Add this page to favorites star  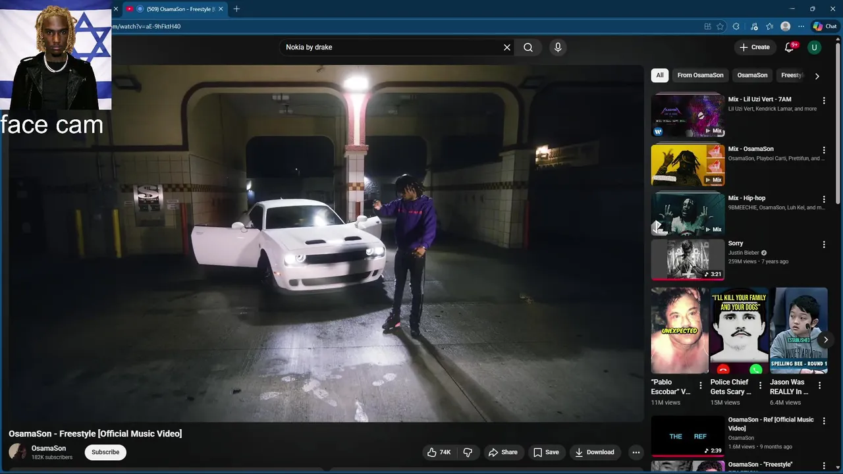pos(720,26)
